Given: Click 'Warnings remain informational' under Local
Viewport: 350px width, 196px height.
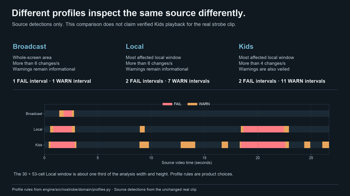Looking at the screenshot, I should coord(157,69).
